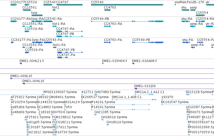Click the FGC018C11.5prime EST label
Screen dimensions: 214x136
(67, 122)
